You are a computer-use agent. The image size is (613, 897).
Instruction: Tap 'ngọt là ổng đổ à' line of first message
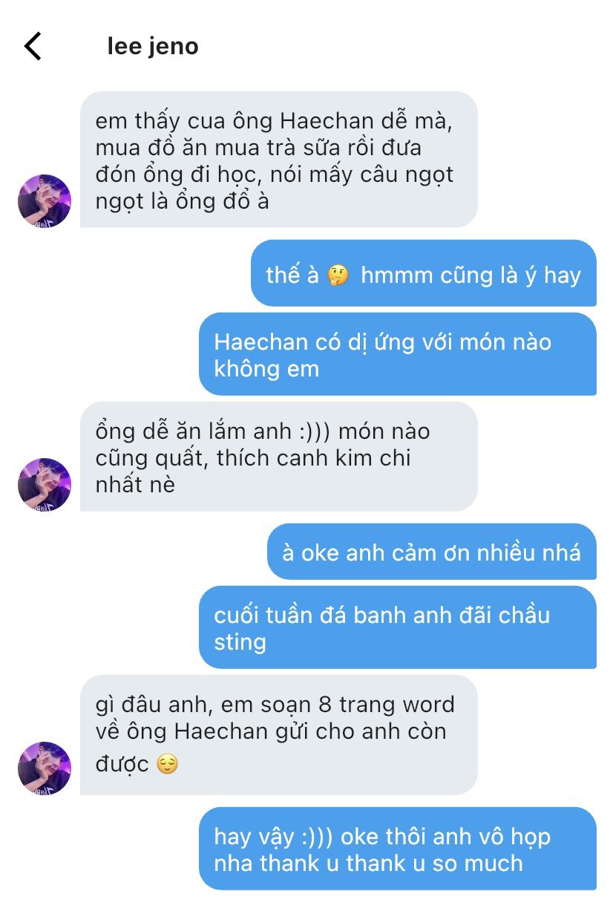[182, 201]
